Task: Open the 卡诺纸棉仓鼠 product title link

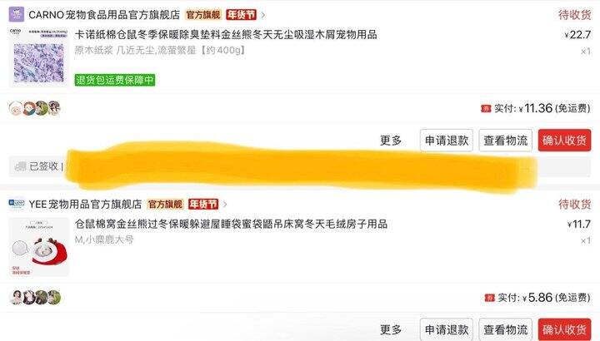Action: 226,35
